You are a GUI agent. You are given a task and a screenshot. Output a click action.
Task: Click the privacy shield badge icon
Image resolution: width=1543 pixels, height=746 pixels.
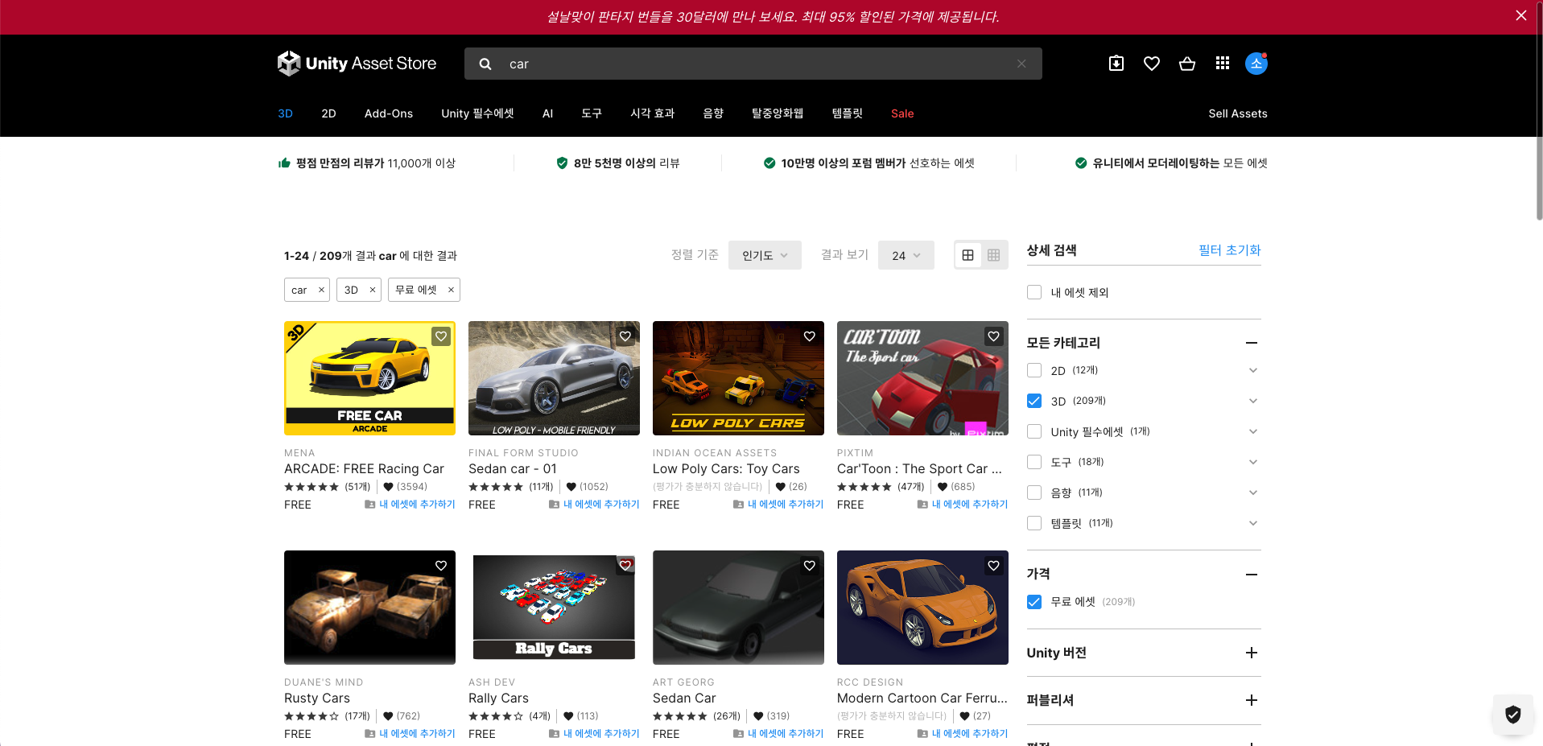1513,715
